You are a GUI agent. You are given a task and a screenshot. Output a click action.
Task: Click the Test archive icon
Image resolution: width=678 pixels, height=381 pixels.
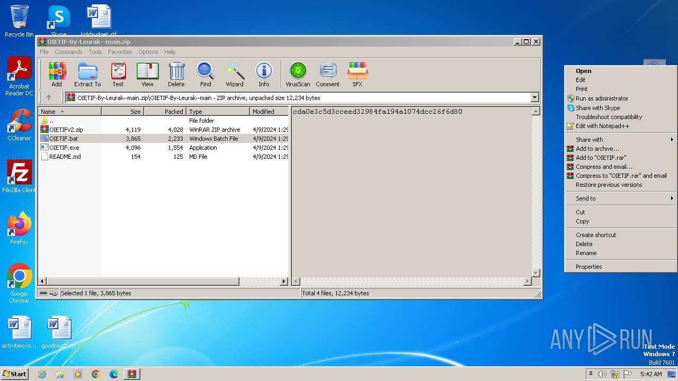pyautogui.click(x=118, y=74)
